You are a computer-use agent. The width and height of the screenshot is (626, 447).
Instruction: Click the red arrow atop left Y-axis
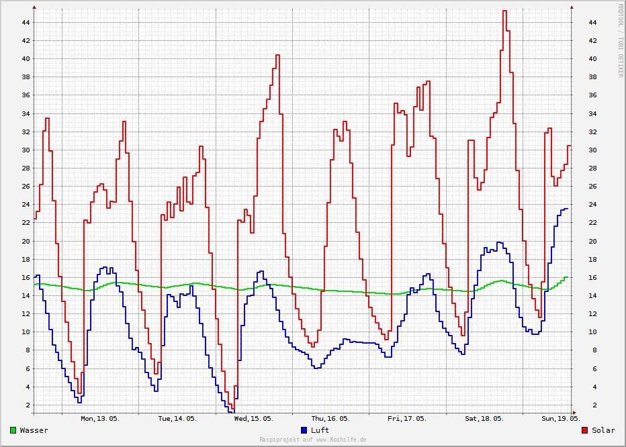(34, 7)
